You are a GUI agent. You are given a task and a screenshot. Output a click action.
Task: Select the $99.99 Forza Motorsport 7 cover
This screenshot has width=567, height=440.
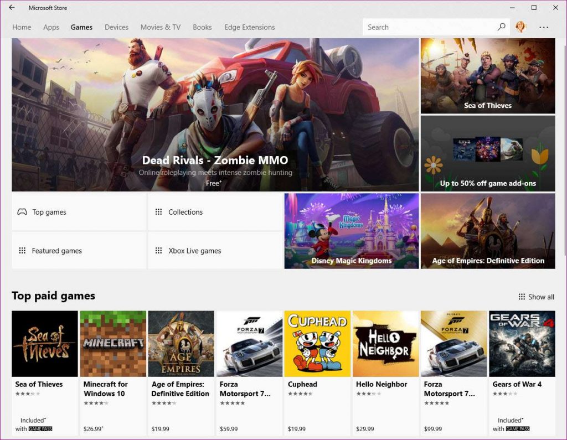point(454,344)
